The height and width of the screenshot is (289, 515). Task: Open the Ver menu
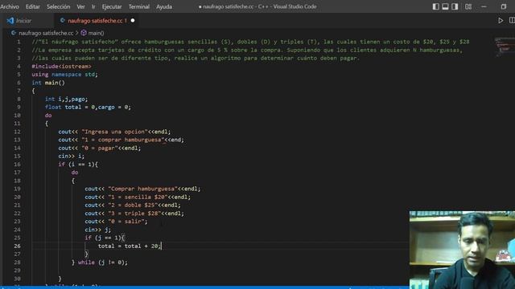click(x=80, y=6)
